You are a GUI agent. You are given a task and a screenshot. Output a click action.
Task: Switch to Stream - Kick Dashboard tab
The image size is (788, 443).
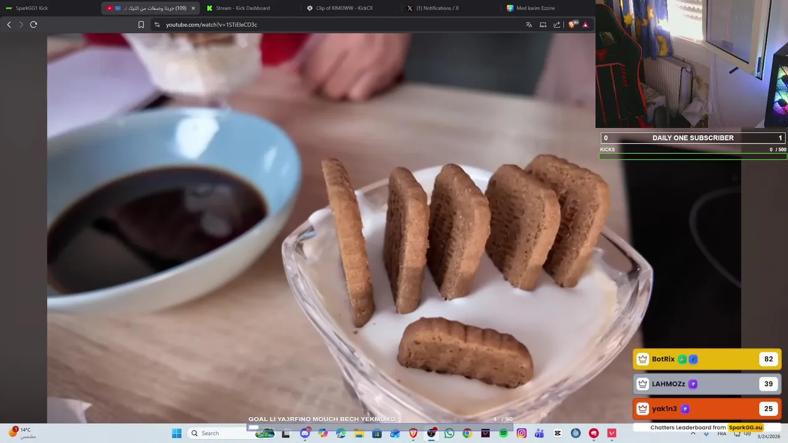(251, 8)
